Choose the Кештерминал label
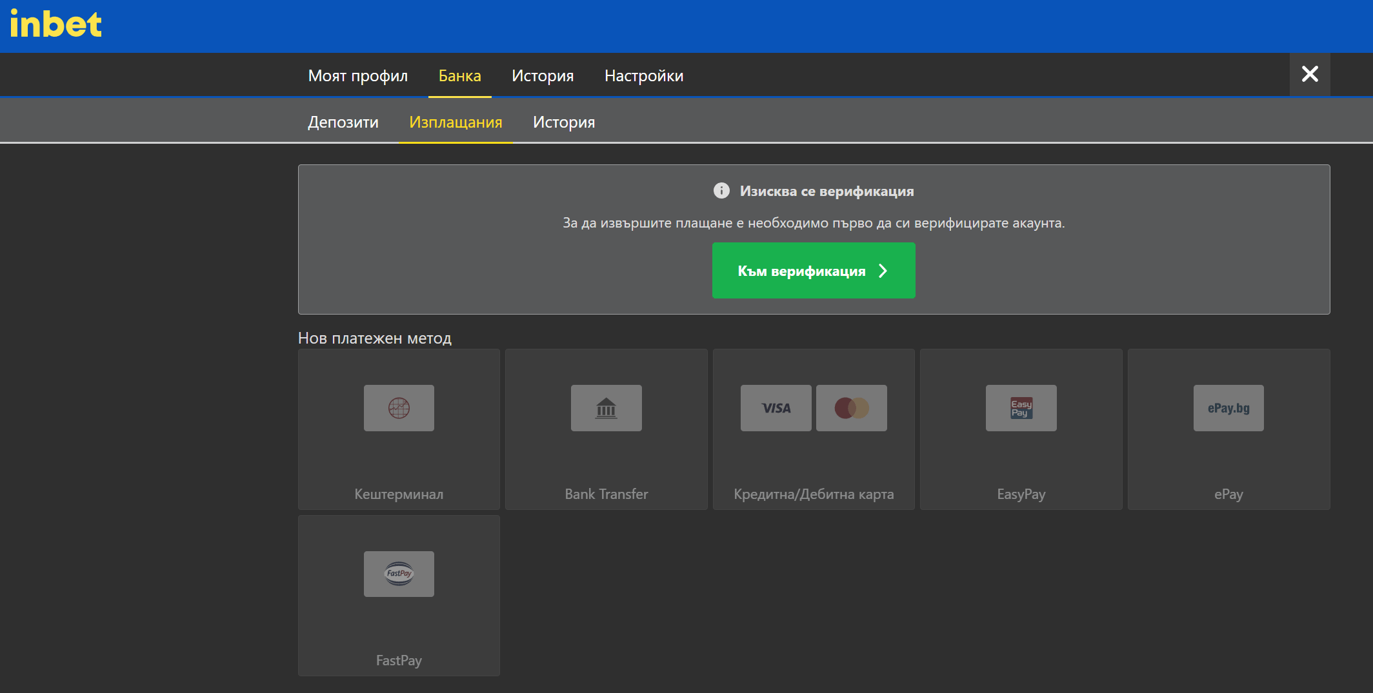 pyautogui.click(x=399, y=494)
